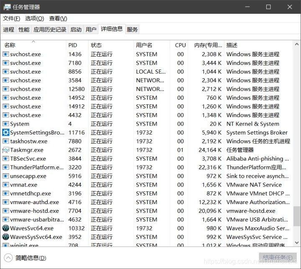301x269 pixels.
Task: Click description System Settings Broker
Action: [x=257, y=132]
